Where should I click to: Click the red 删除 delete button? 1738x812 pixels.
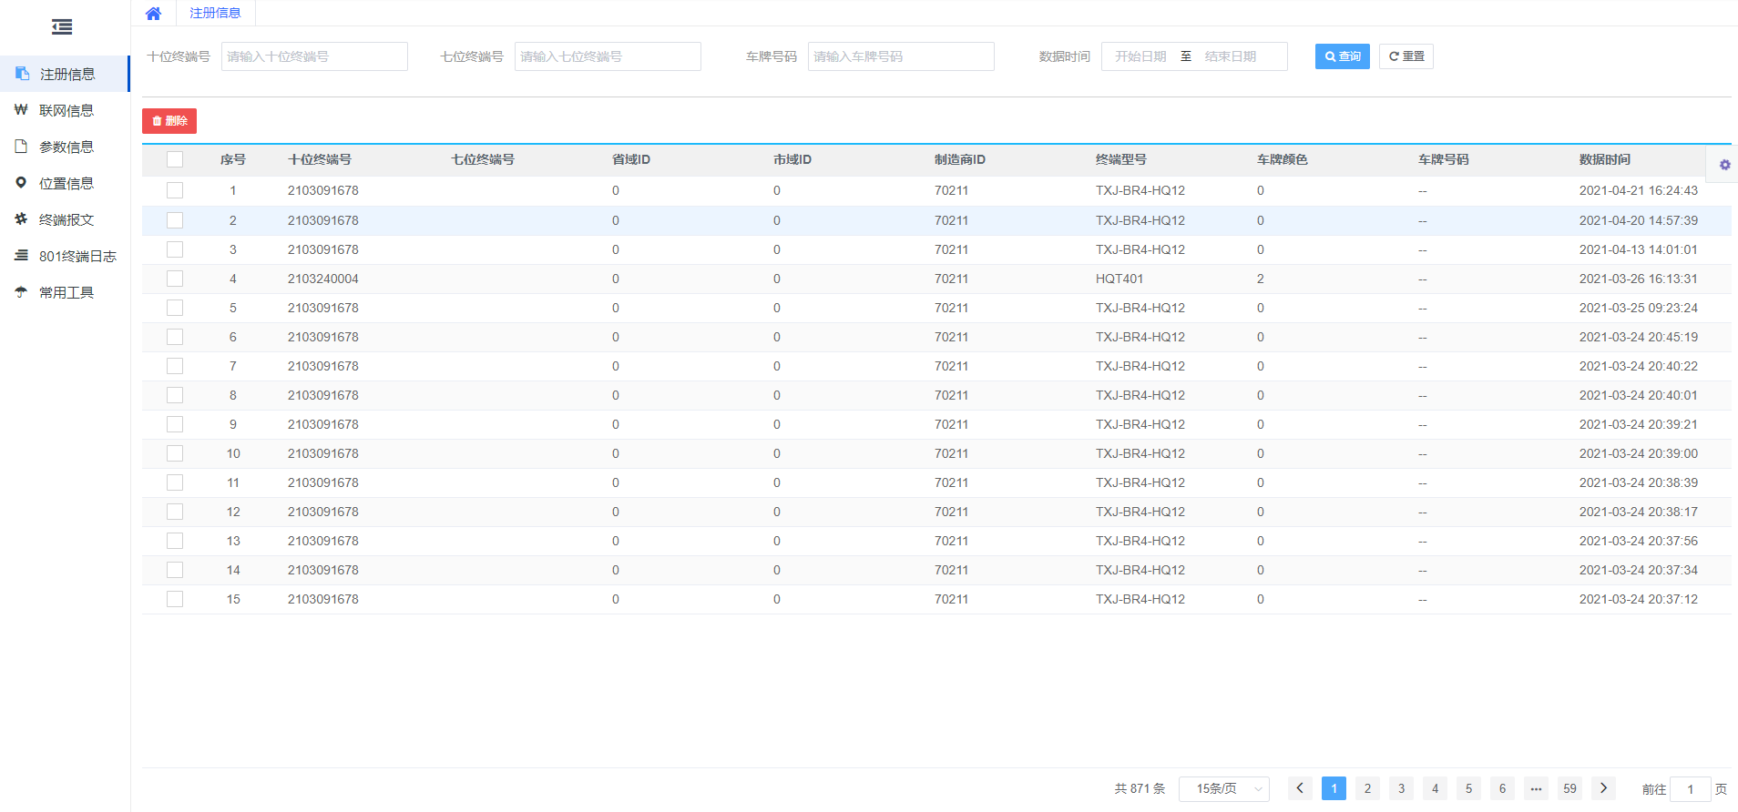coord(169,121)
